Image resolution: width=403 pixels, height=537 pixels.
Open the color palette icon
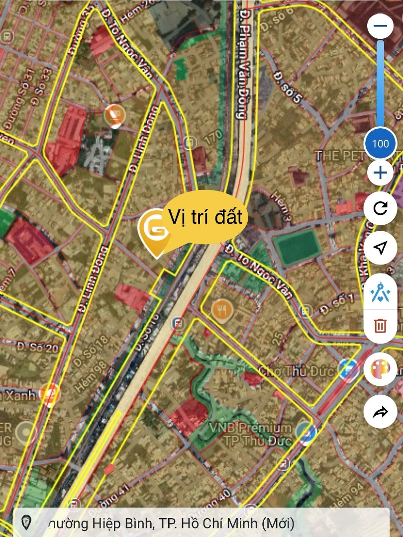pyautogui.click(x=380, y=370)
